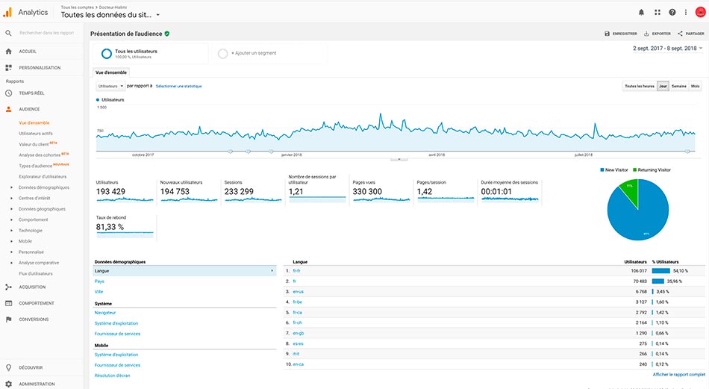Select Toutes les heures granularity

pos(639,86)
